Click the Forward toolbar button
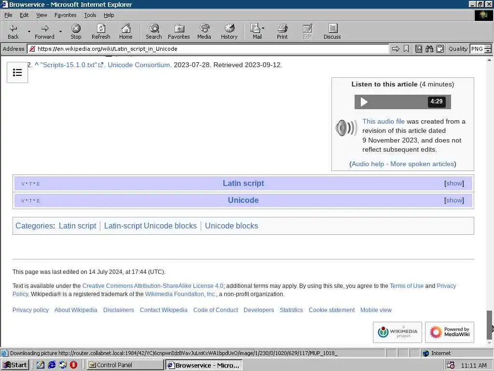Image resolution: width=494 pixels, height=371 pixels. (44, 31)
